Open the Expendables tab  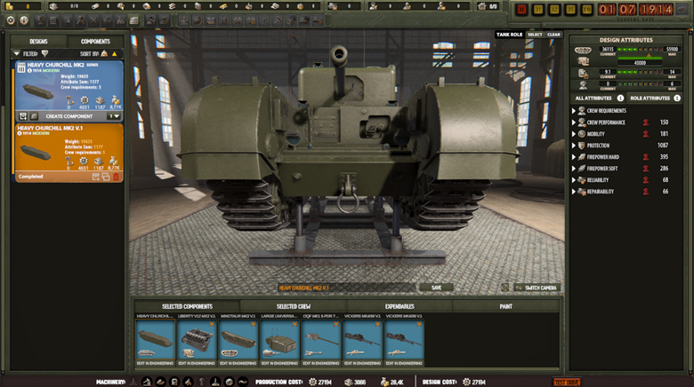pos(399,306)
